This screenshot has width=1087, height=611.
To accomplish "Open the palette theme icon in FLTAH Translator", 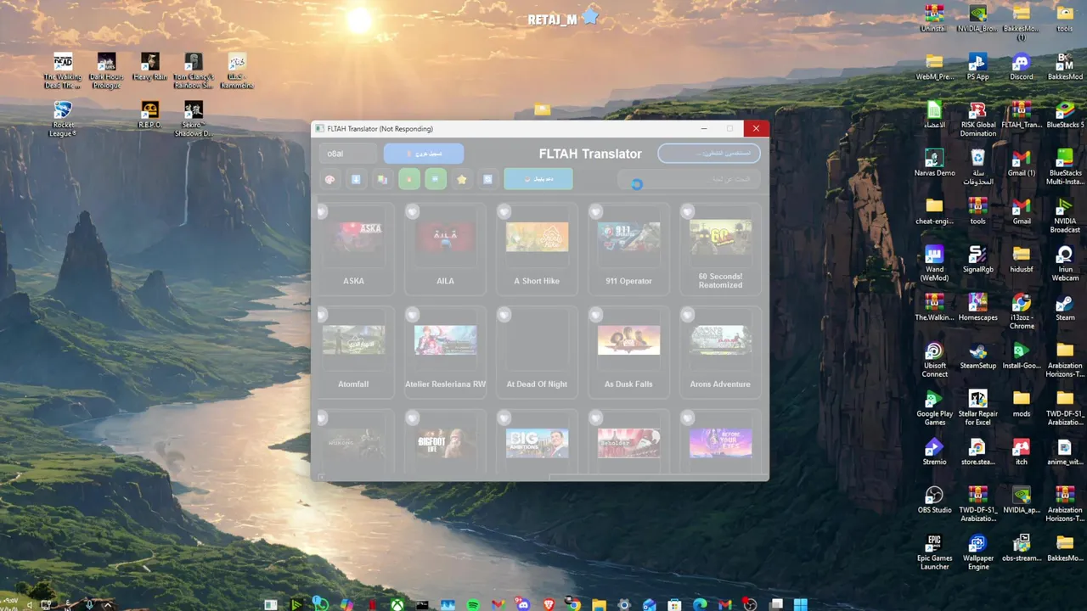I will 330,179.
